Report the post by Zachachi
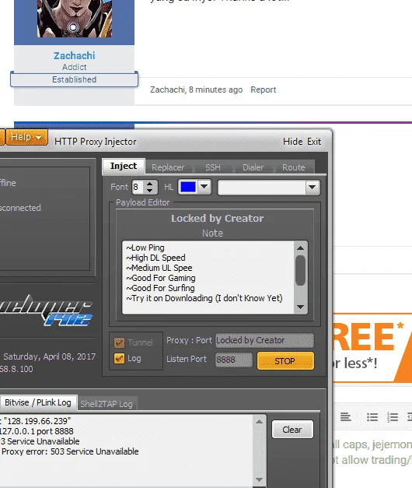The height and width of the screenshot is (488, 412). tap(263, 90)
